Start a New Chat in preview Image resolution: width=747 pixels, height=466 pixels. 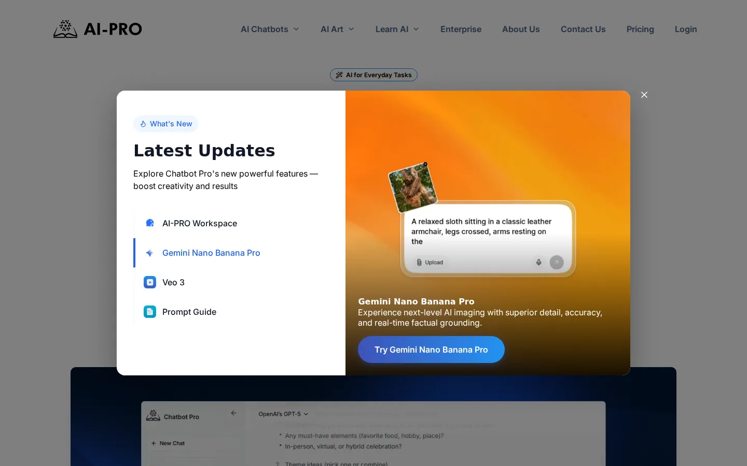[x=168, y=443]
